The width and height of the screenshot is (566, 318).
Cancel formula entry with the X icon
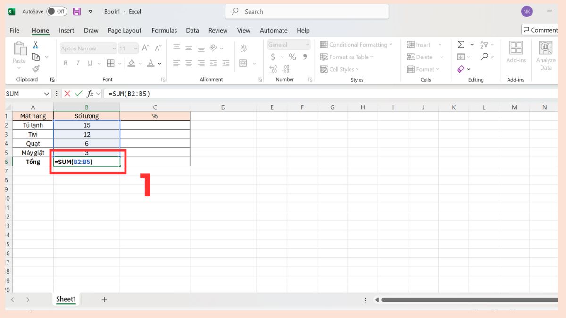[x=67, y=93]
